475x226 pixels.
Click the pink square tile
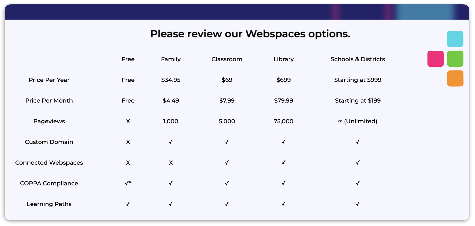point(435,59)
